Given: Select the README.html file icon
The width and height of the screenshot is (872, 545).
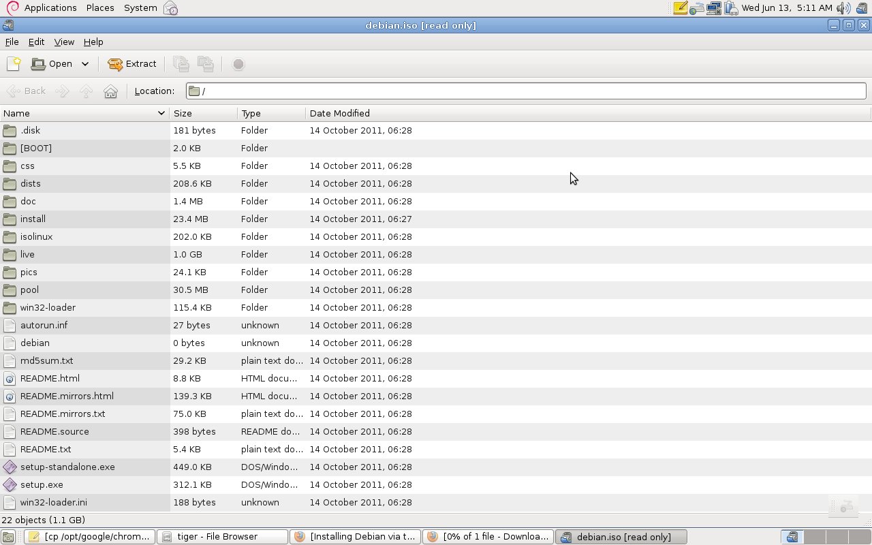Looking at the screenshot, I should [10, 378].
